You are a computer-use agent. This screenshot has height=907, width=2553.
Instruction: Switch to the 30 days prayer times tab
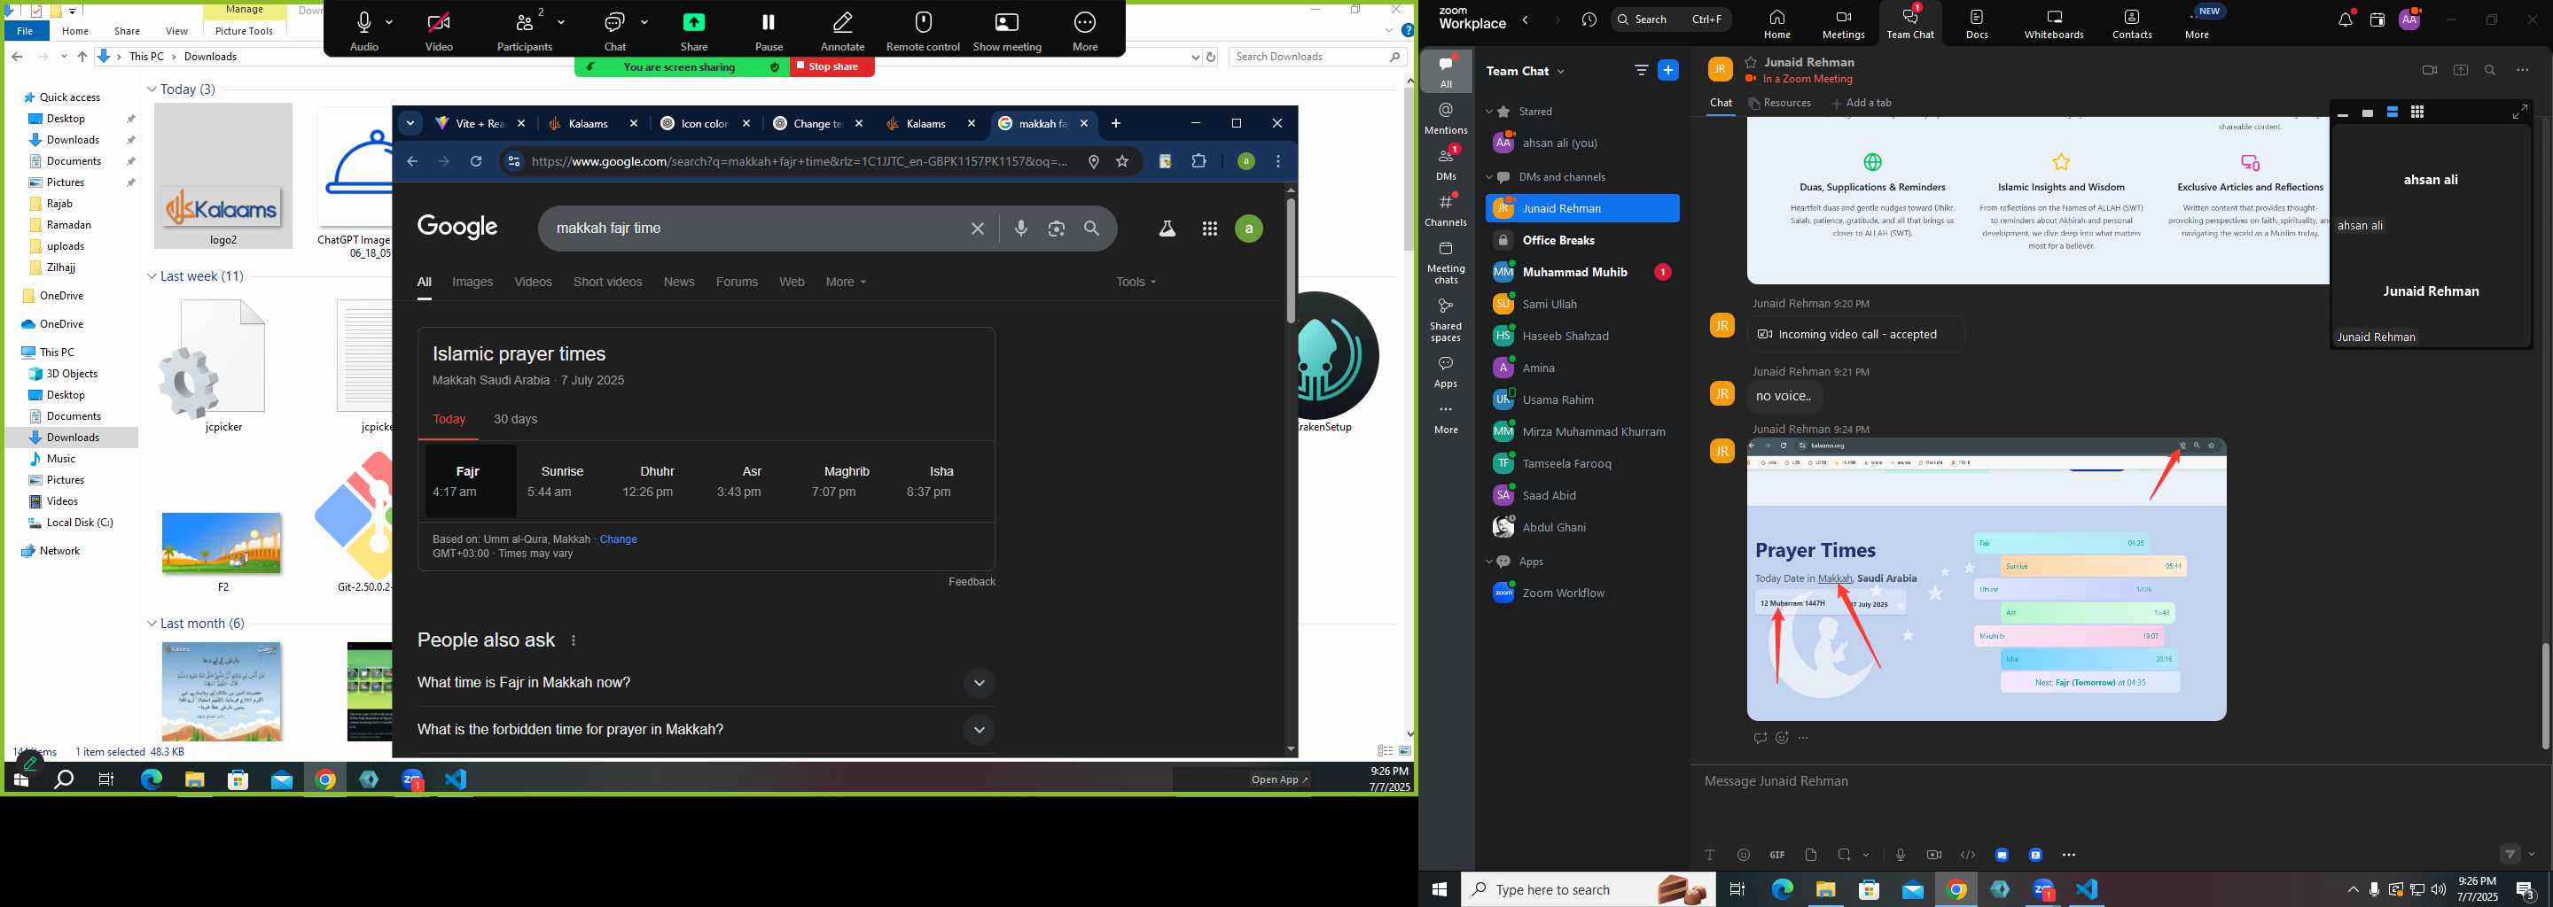(515, 419)
